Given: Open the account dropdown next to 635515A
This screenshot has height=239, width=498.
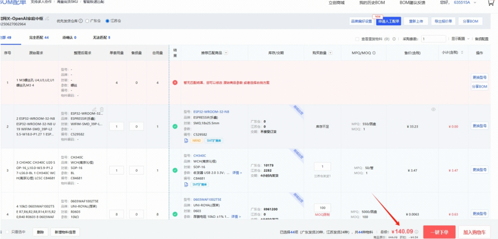Looking at the screenshot, I should pyautogui.click(x=475, y=3).
